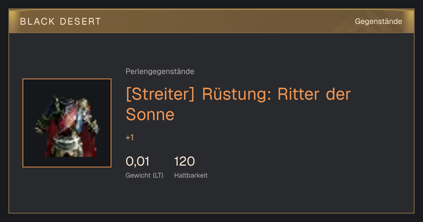Click the 0,01 weight value
Image resolution: width=423 pixels, height=222 pixels.
tap(137, 161)
